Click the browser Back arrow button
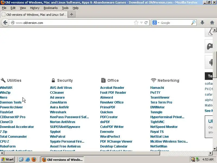 (x=5, y=23)
